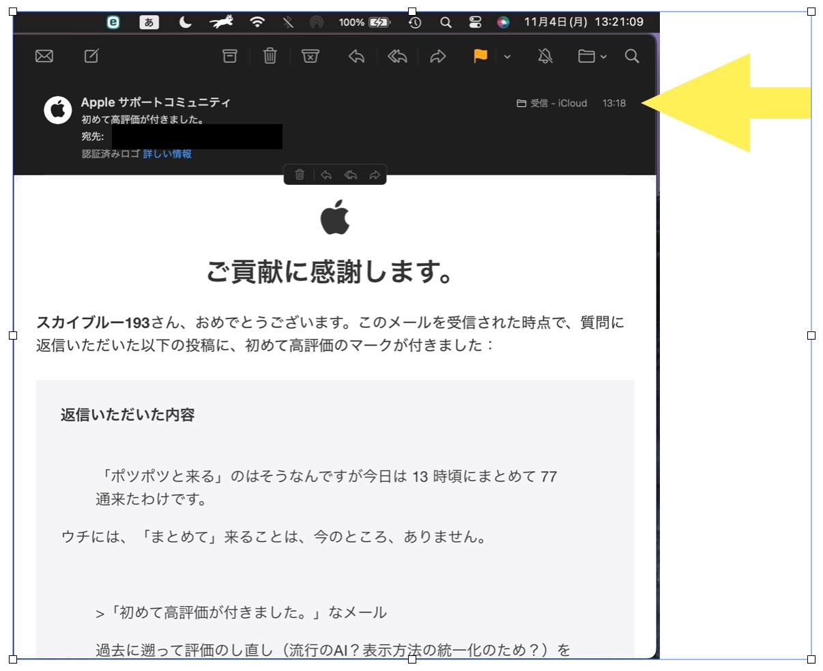
Task: Click reply in the floating message bar
Action: 326,175
